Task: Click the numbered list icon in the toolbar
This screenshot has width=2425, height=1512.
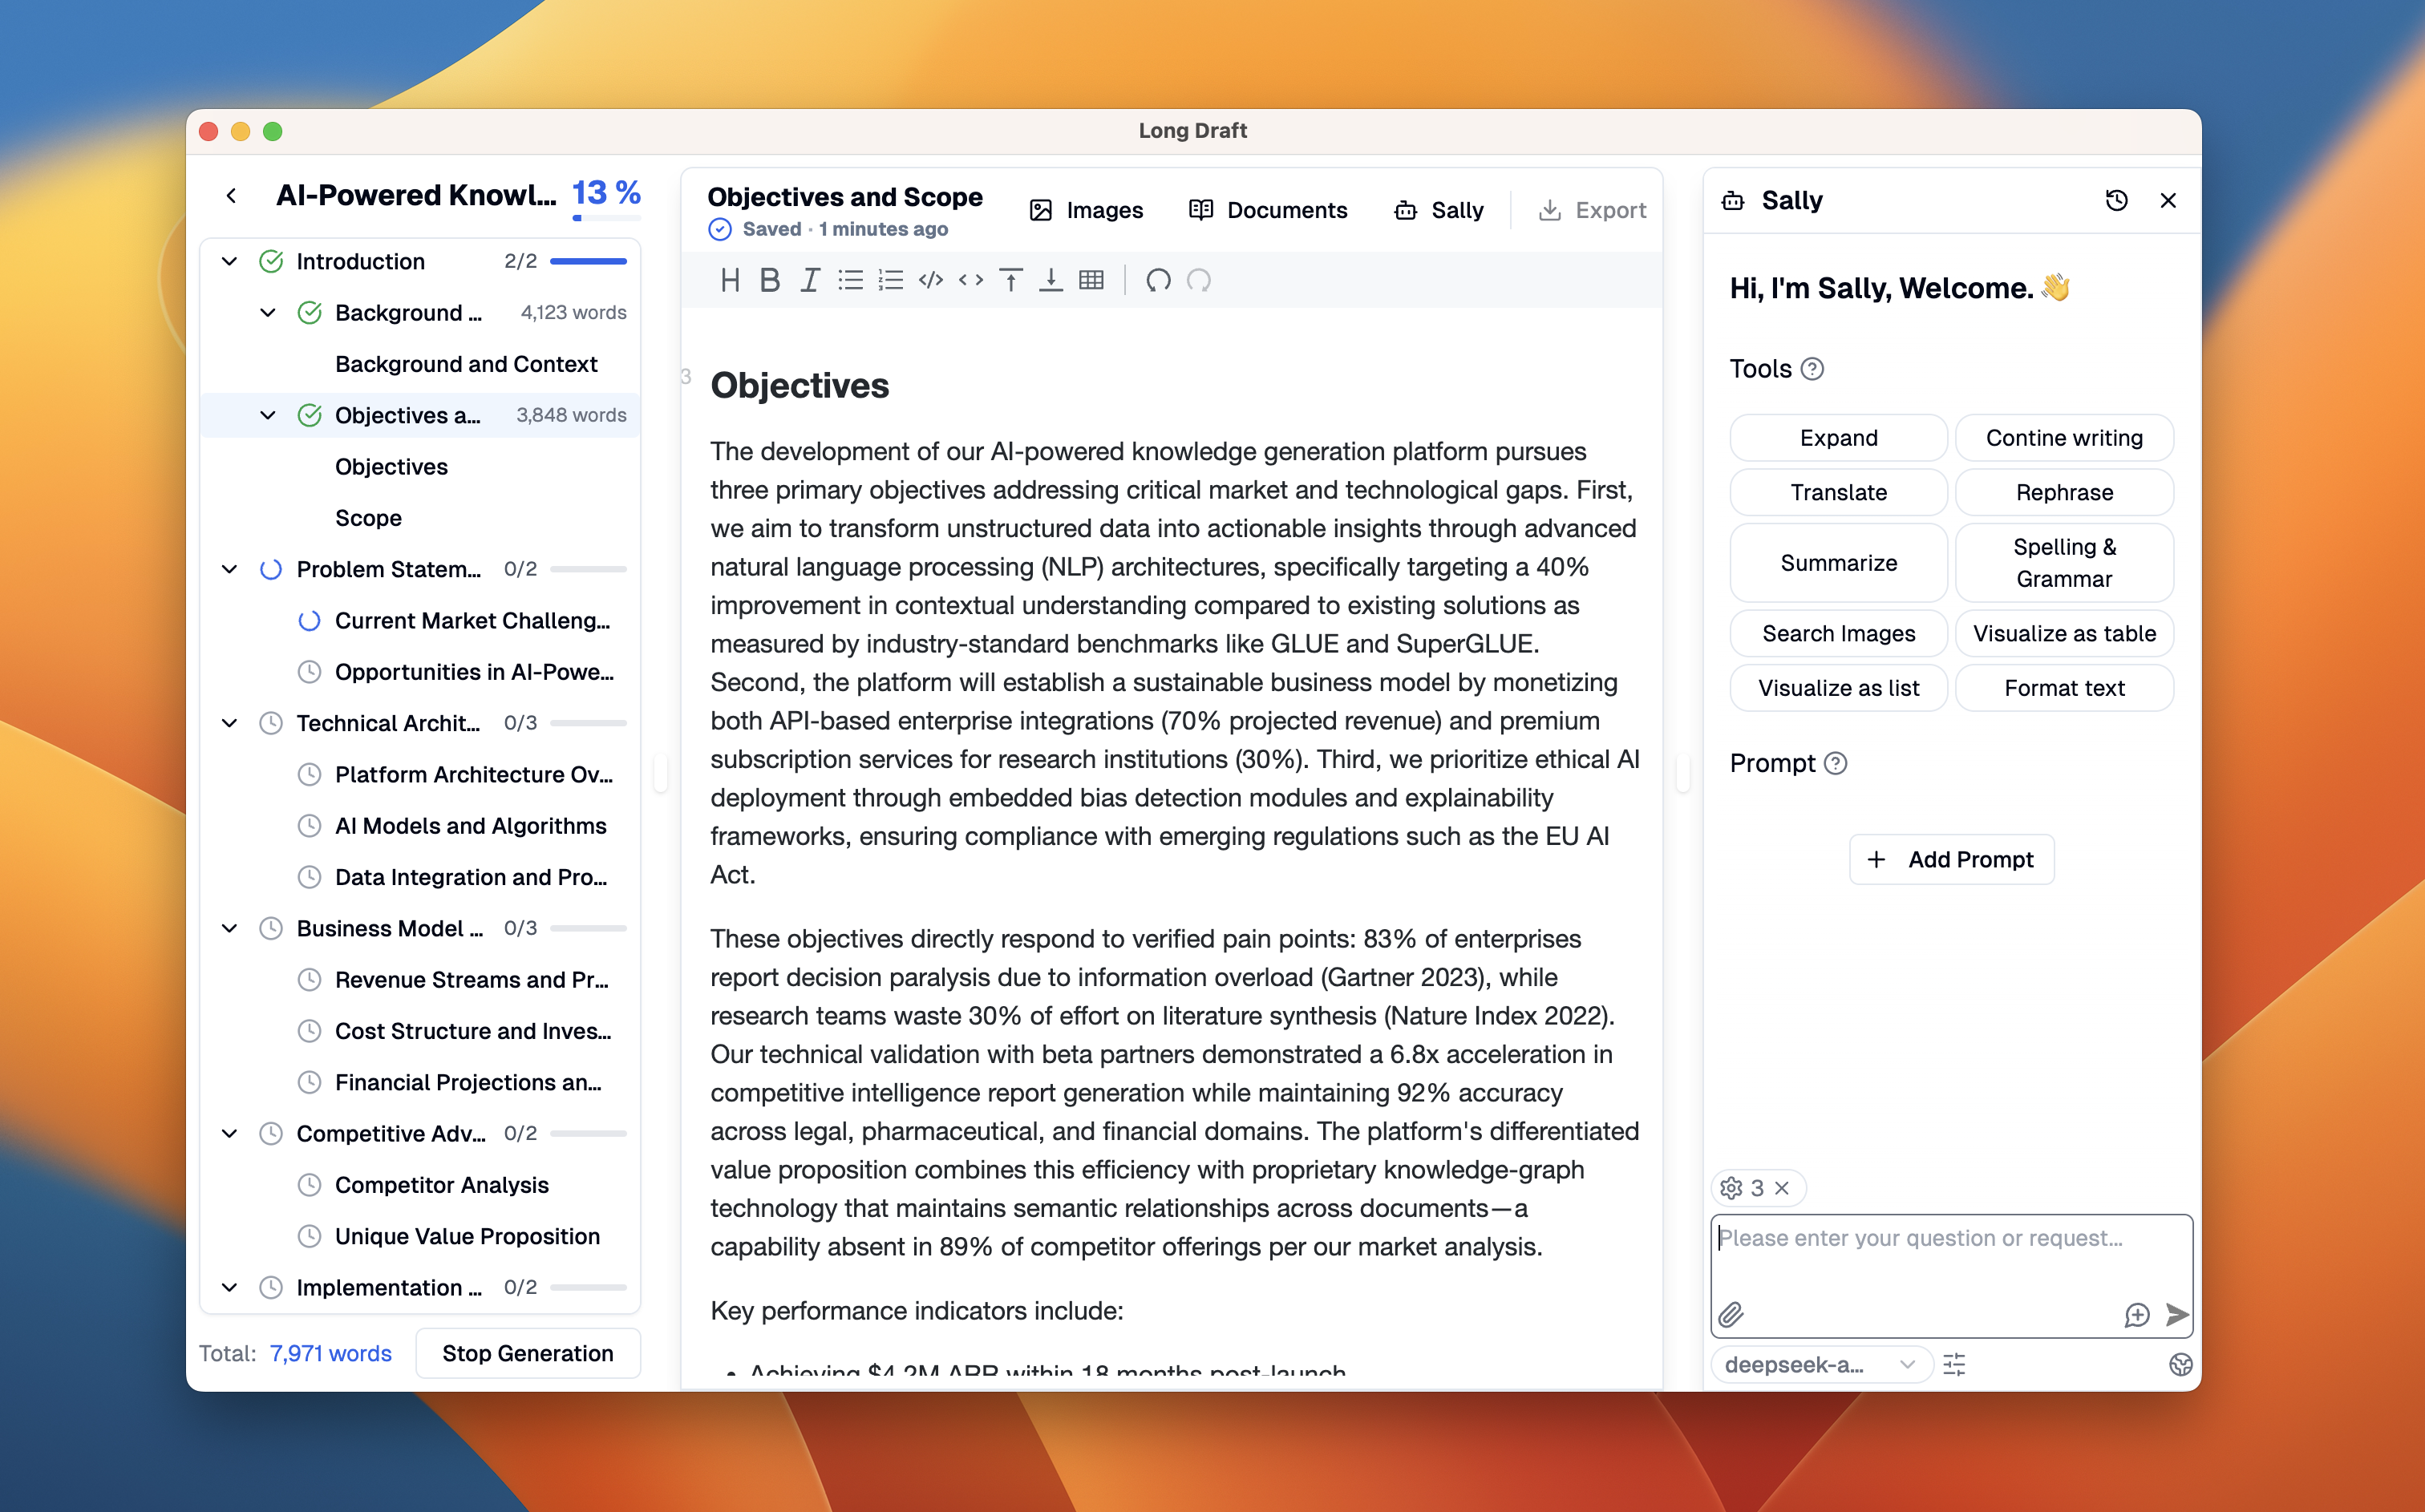Action: point(889,280)
